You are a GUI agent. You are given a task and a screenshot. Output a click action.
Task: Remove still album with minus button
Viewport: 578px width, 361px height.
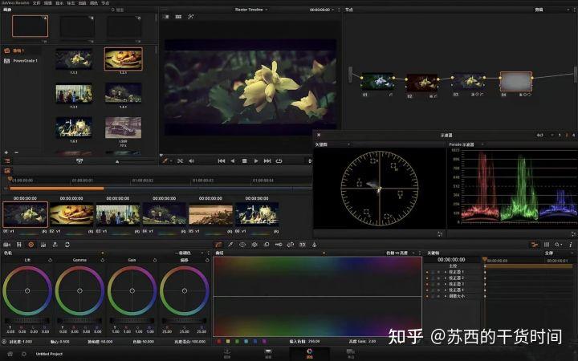(16, 152)
